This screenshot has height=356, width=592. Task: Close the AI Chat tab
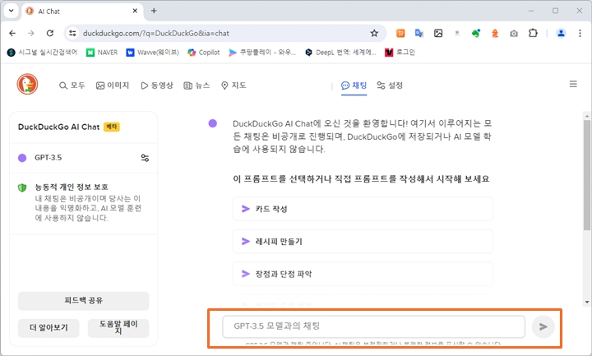pyautogui.click(x=135, y=11)
